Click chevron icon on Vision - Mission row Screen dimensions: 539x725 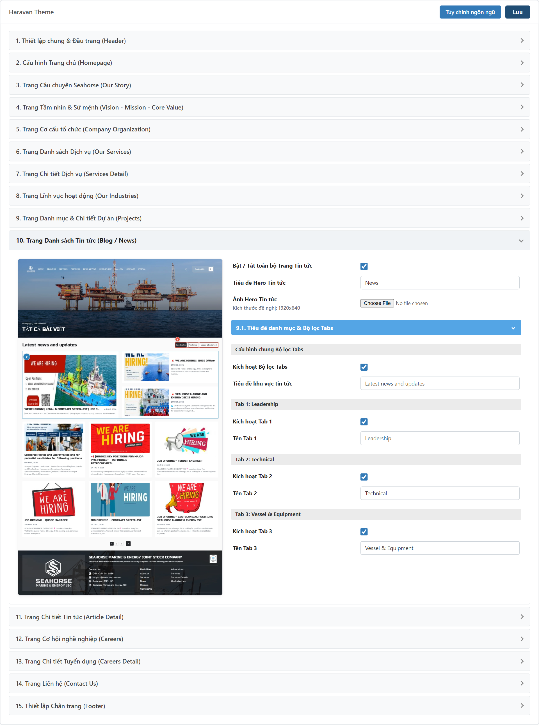522,107
